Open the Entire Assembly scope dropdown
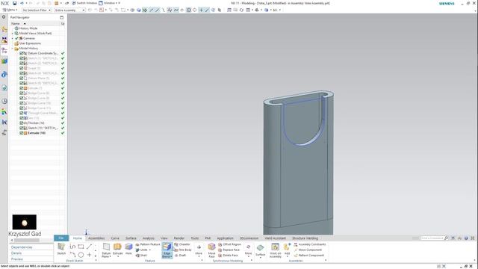Screen dimensions: 478x269 pos(69,10)
